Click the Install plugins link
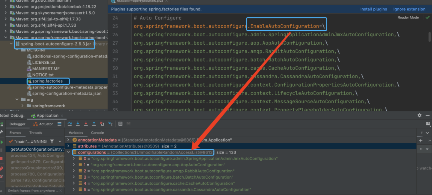This screenshot has height=195, width=432. tap(374, 9)
